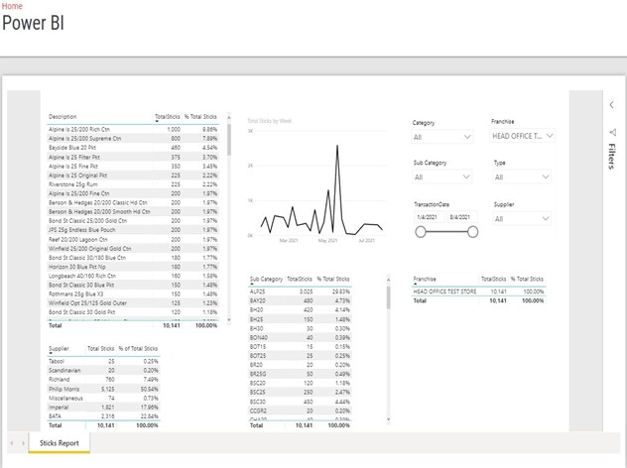Select HEAD OFFICE TEST STORE franchise row
The width and height of the screenshot is (627, 468).
[478, 292]
